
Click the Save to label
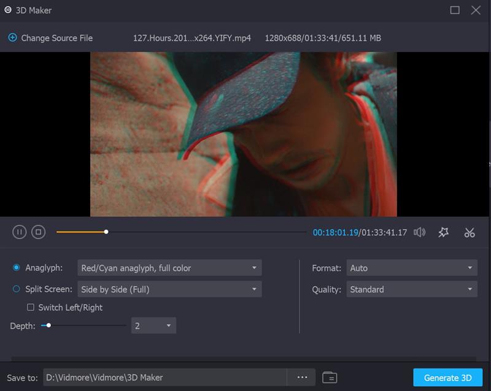coord(22,378)
